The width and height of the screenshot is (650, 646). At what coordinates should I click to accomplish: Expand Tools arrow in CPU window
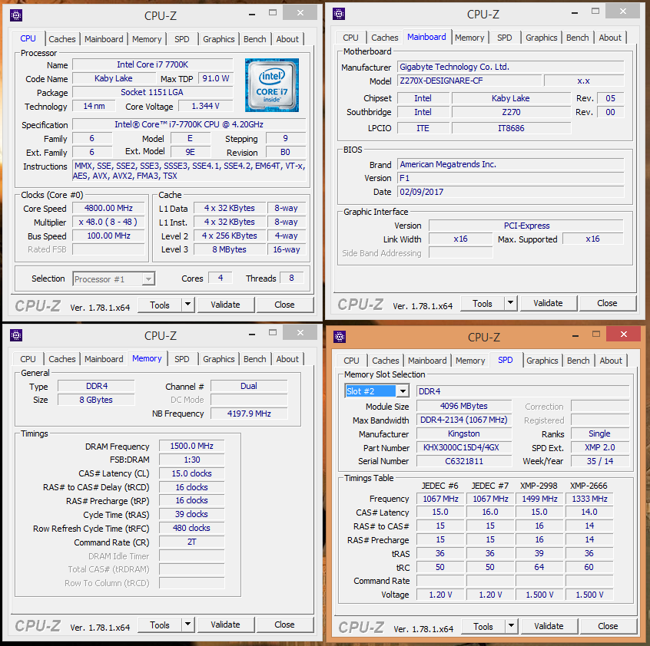[x=187, y=305]
